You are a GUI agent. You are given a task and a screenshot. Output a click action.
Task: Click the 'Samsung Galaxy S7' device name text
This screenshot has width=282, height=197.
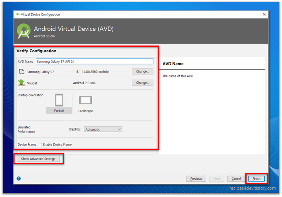(x=40, y=72)
